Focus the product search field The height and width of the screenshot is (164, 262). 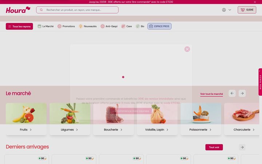(77, 10)
